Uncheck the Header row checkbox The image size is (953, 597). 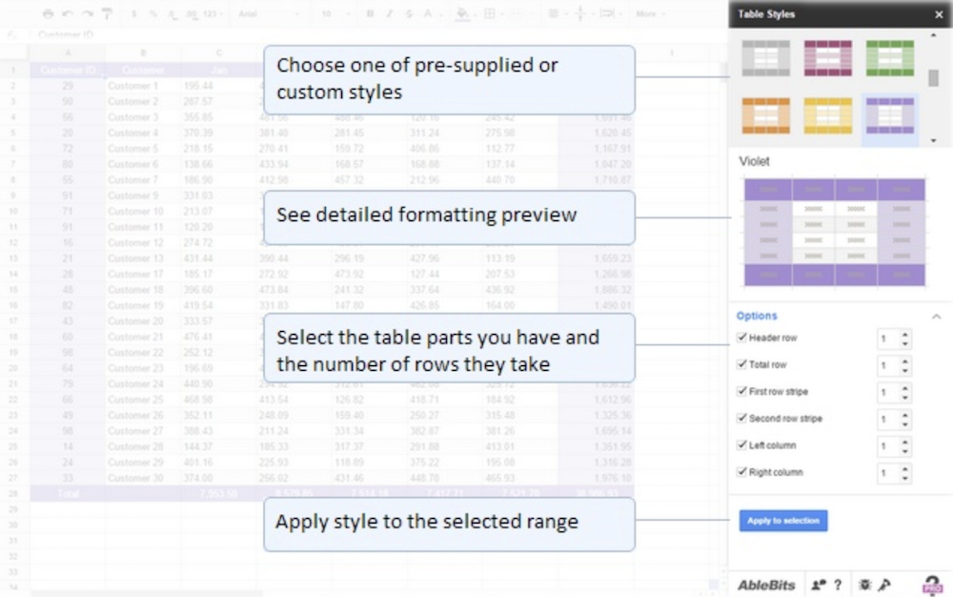742,338
